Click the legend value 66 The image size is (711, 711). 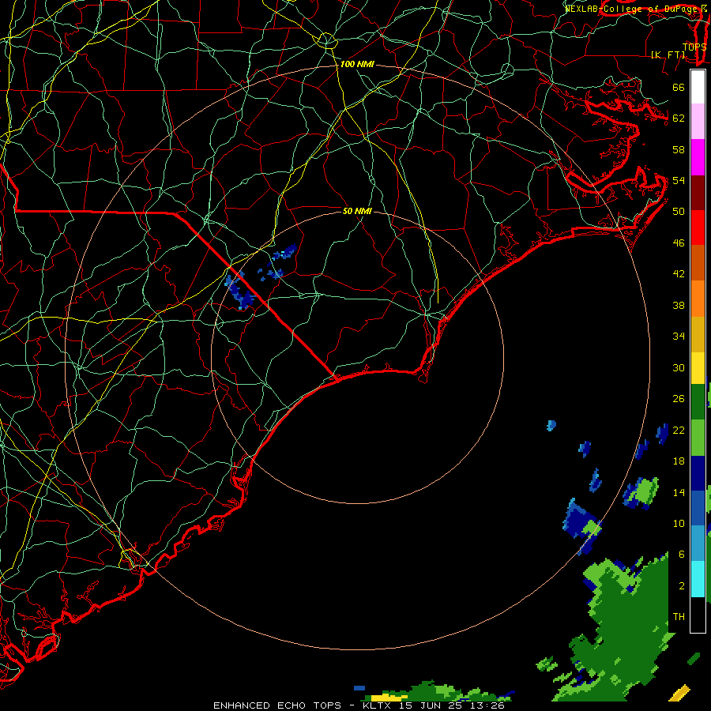pyautogui.click(x=679, y=87)
